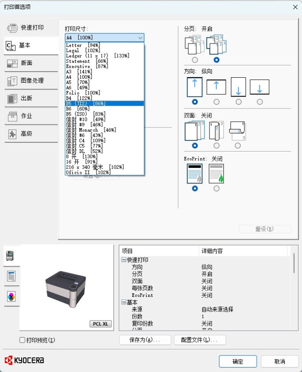Select the EcoPrint on radio button
The image size is (302, 372).
coord(216,188)
